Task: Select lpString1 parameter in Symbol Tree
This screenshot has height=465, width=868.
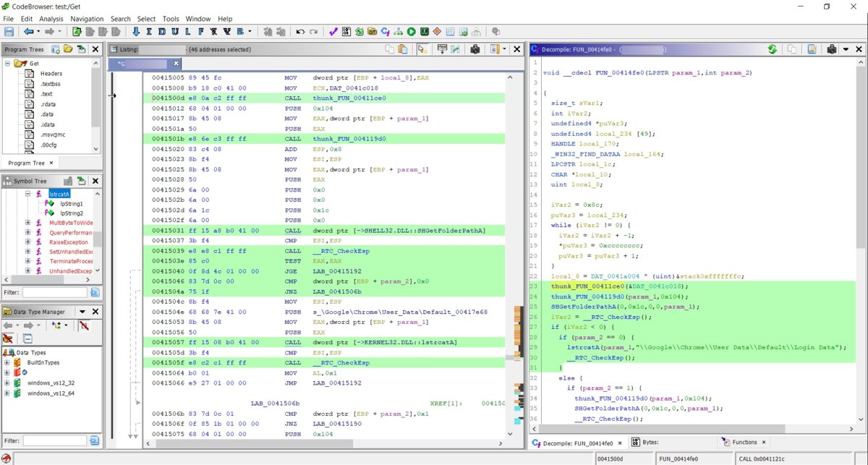Action: (x=72, y=204)
